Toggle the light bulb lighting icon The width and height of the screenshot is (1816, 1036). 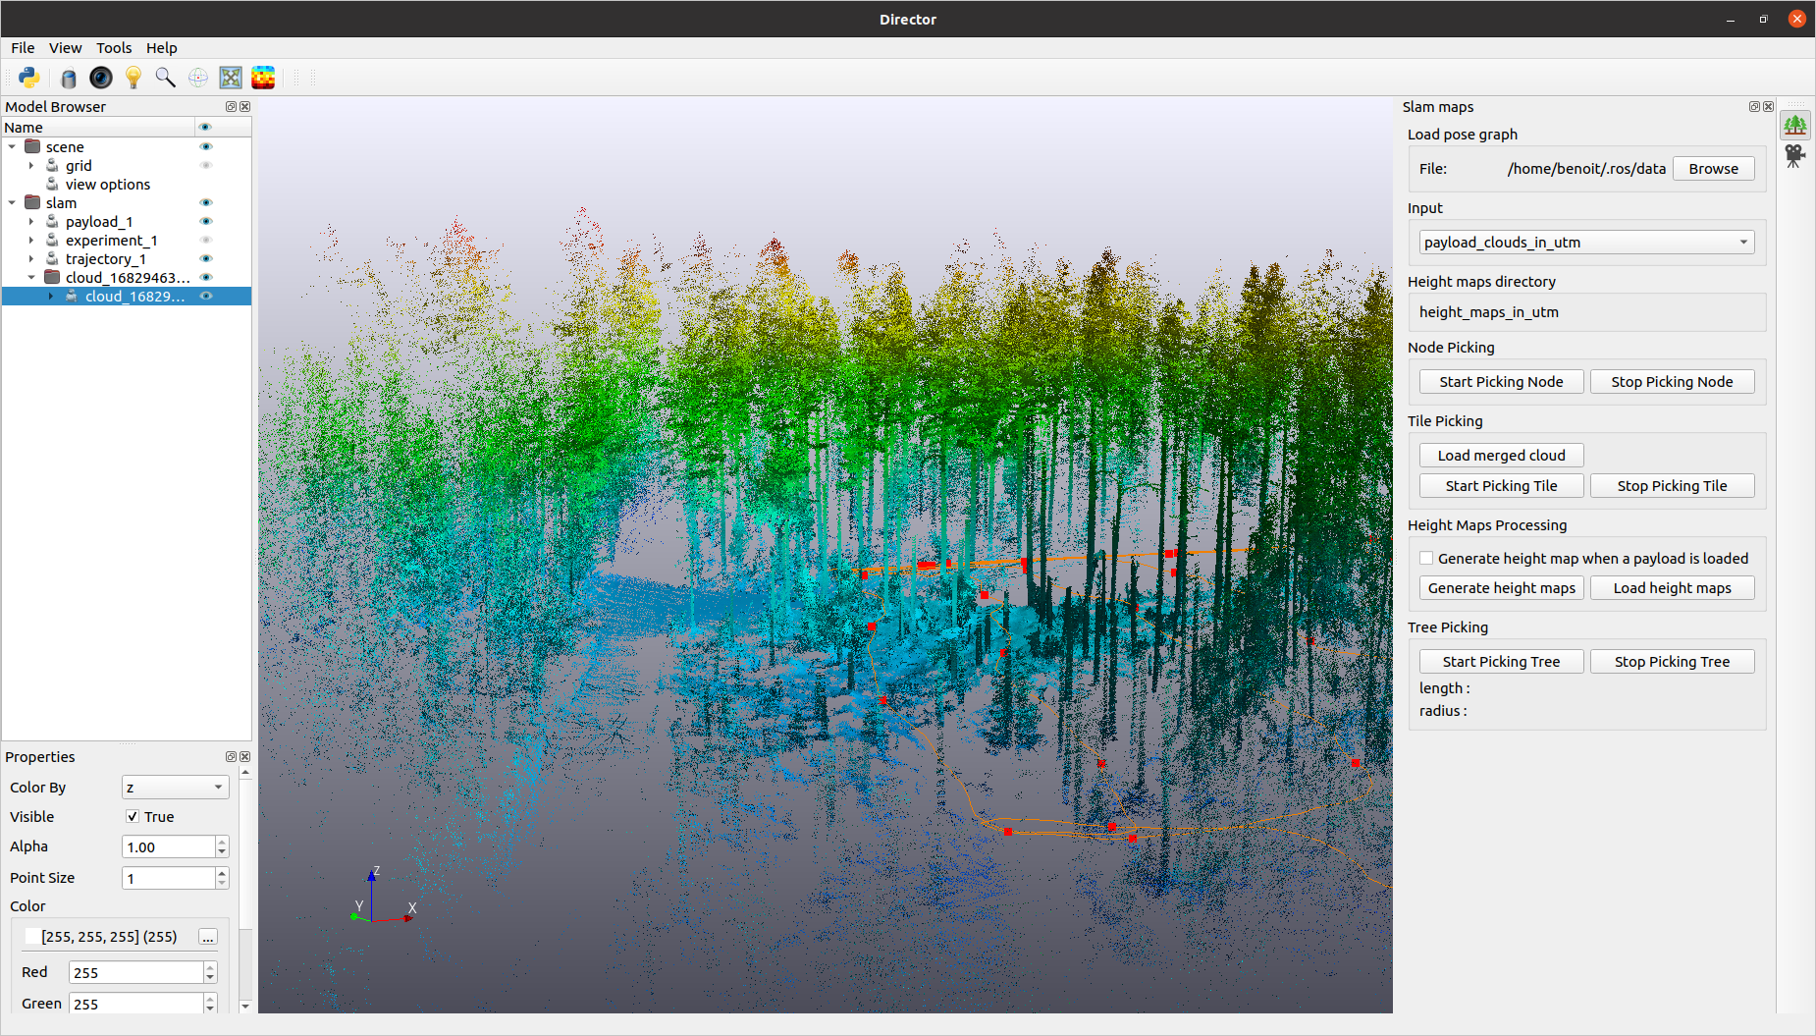click(x=134, y=78)
